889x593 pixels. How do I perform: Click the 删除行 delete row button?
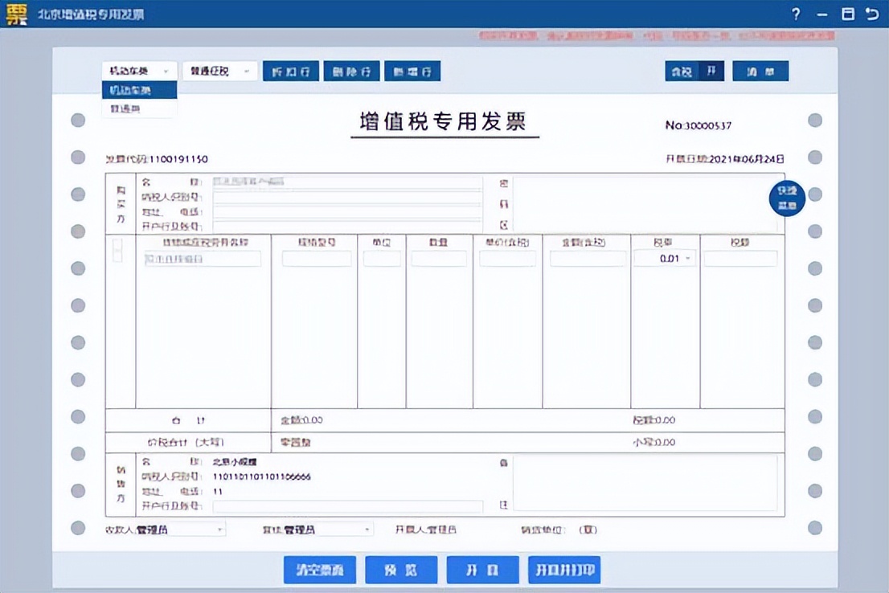tap(351, 71)
